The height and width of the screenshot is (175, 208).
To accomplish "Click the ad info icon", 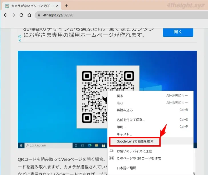I will click(x=20, y=36).
